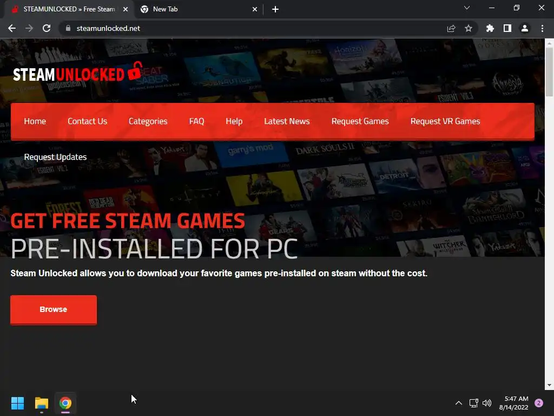Click the PRE-INSTALLED FOR PC heading
The height and width of the screenshot is (416, 554).
click(154, 249)
